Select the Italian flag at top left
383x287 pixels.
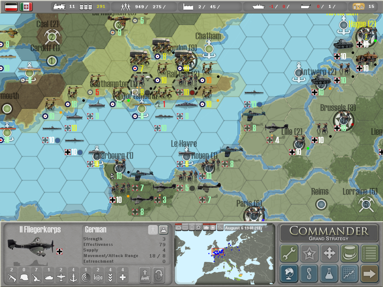point(26,6)
